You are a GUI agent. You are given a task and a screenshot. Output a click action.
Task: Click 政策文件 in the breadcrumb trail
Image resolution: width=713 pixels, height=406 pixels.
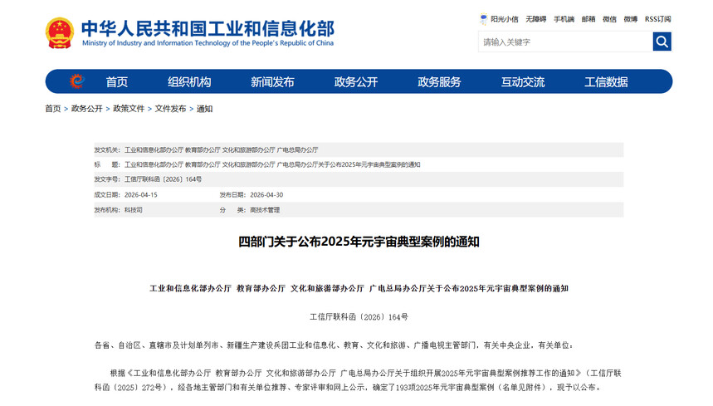(x=129, y=109)
